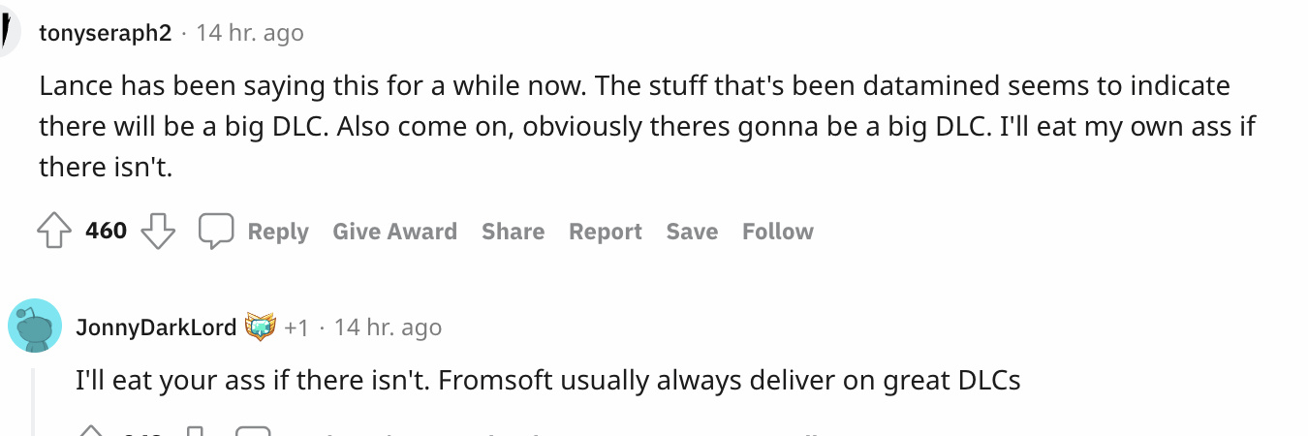
Task: Click the +1 award count
Action: [296, 327]
